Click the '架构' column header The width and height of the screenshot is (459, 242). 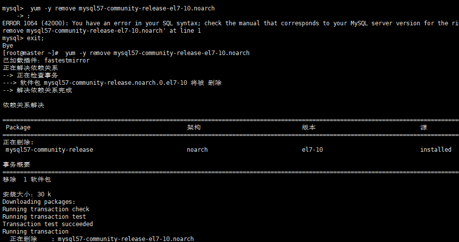coord(194,127)
